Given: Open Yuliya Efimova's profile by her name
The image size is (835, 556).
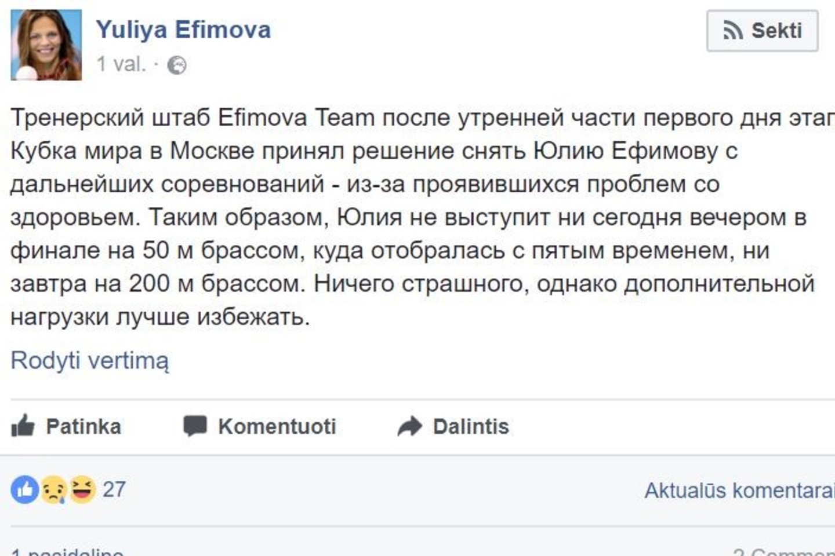Looking at the screenshot, I should tap(184, 29).
